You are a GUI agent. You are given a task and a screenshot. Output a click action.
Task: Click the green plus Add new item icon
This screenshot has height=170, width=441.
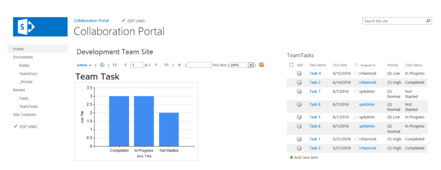[x=291, y=158]
